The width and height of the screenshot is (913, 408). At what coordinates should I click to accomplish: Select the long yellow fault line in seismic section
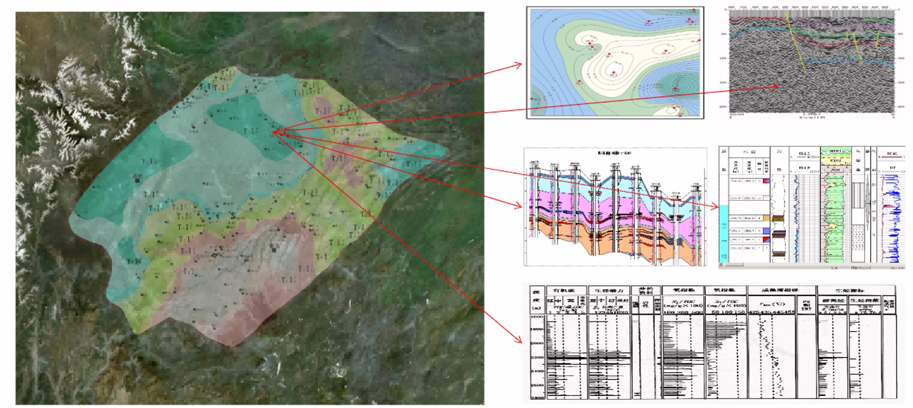pyautogui.click(x=796, y=44)
